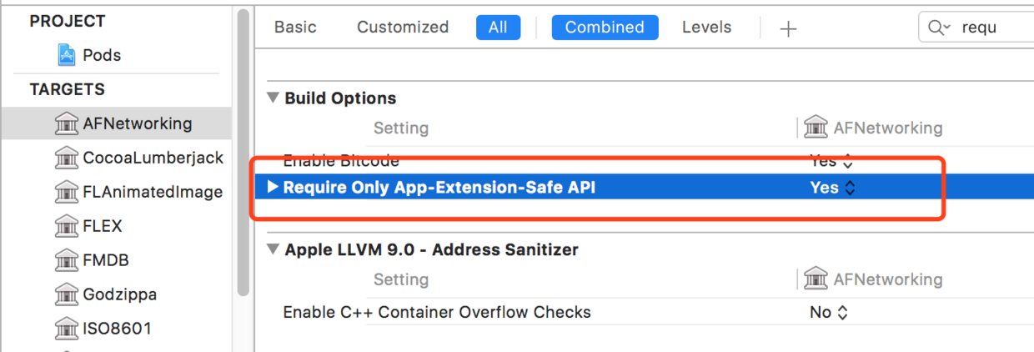1034x352 pixels.
Task: Click the FMDB target icon
Action: [x=66, y=260]
